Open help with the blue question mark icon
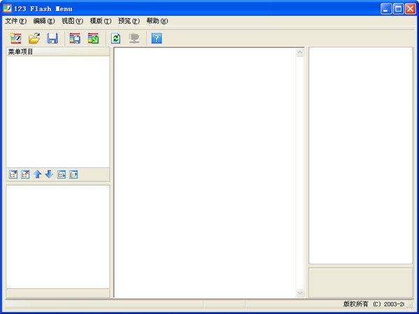Image resolution: width=419 pixels, height=314 pixels. click(156, 38)
